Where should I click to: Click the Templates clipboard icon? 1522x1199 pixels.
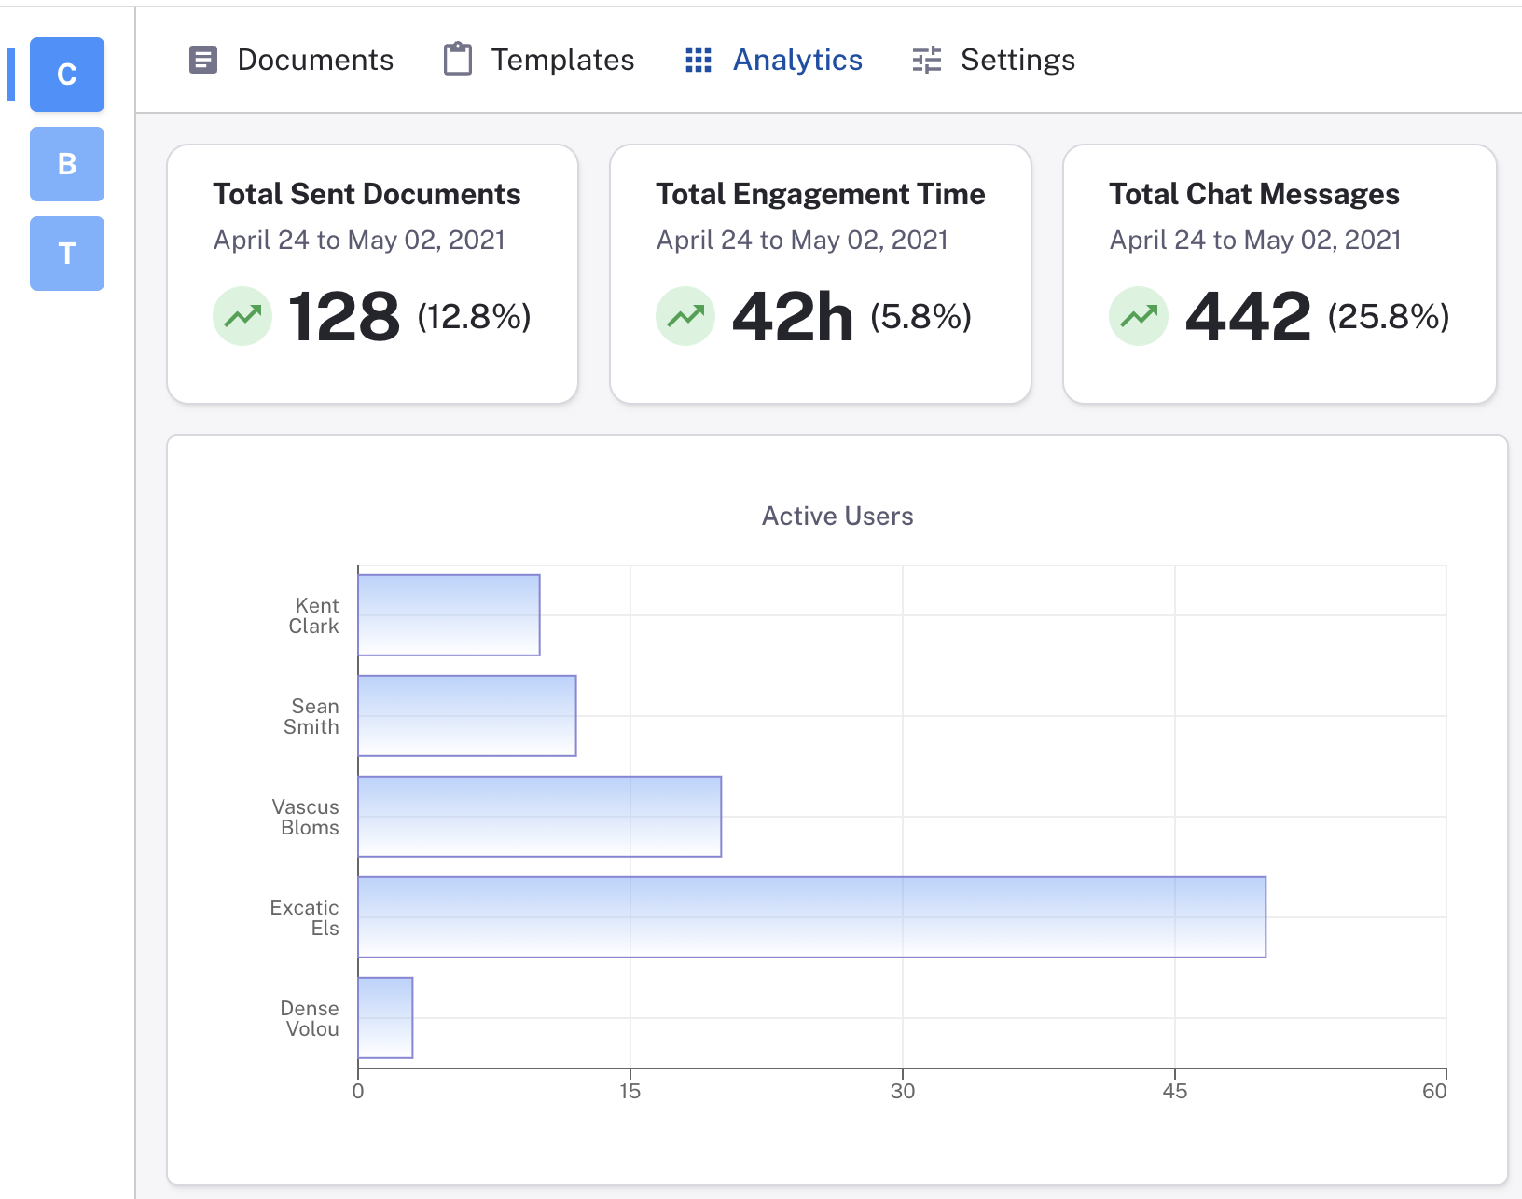(x=458, y=59)
